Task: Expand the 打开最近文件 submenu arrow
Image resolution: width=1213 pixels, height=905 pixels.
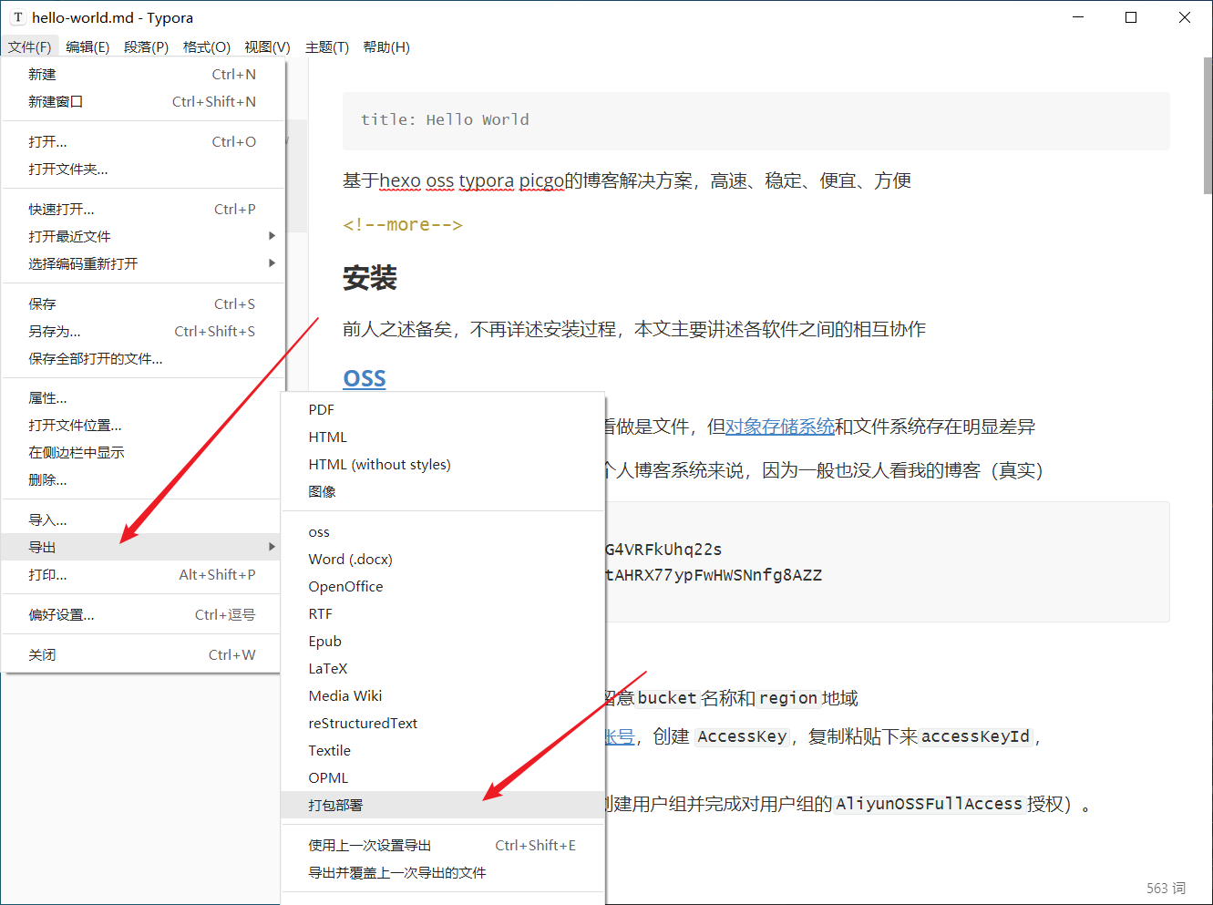Action: point(272,236)
